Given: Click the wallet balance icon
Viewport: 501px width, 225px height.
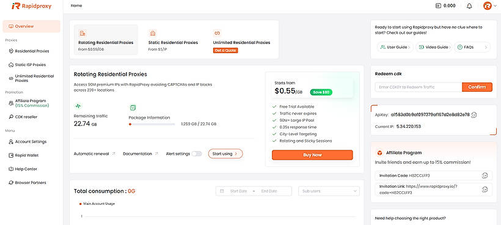Looking at the screenshot, I should point(438,6).
